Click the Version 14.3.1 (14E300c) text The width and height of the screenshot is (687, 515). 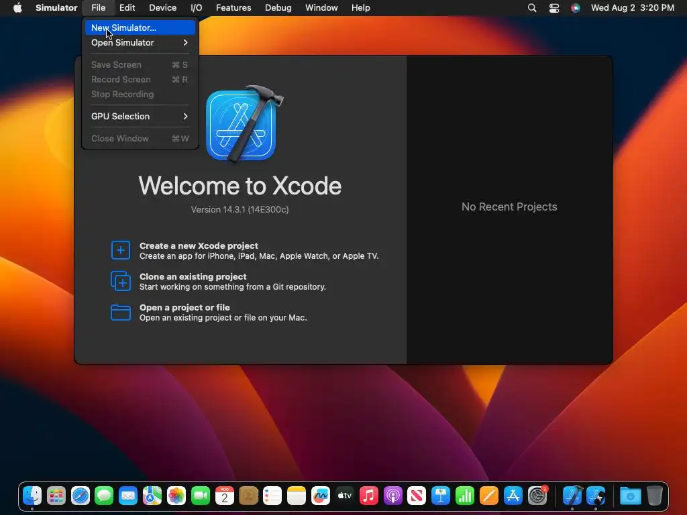[240, 210]
